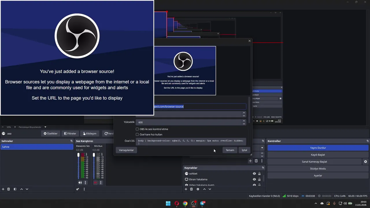Select the Sahne scene item
370x208 pixels.
pyautogui.click(x=37, y=147)
